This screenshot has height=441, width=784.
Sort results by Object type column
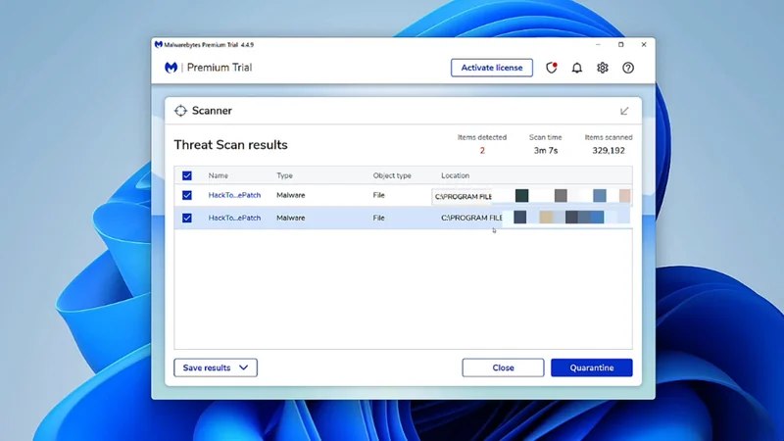pos(392,176)
